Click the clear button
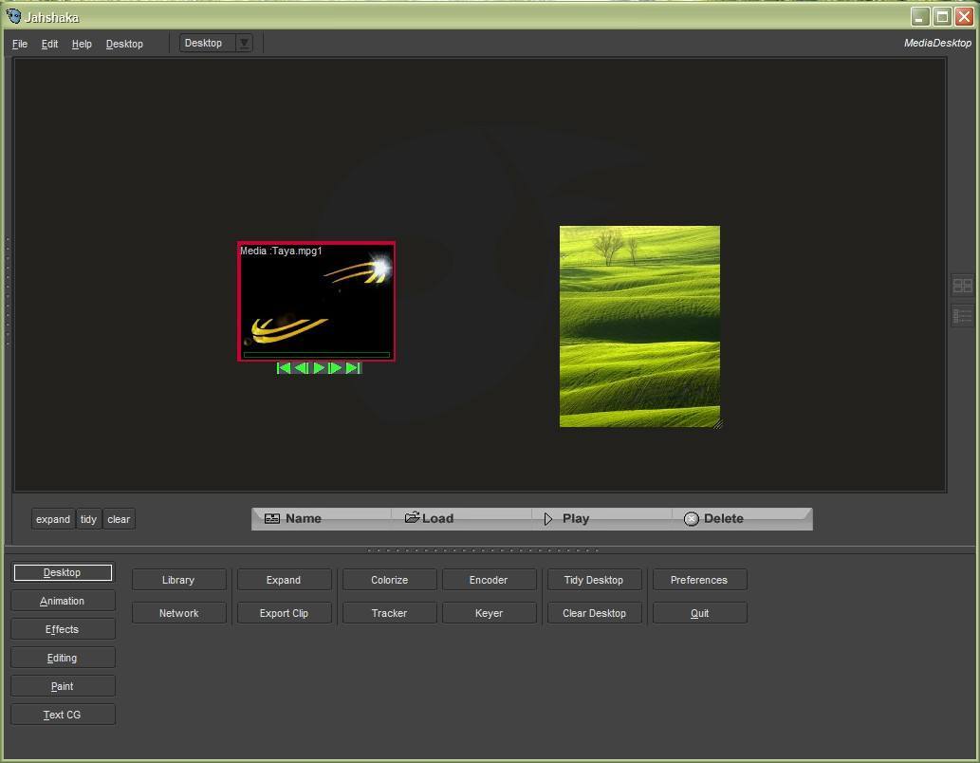 pos(119,519)
